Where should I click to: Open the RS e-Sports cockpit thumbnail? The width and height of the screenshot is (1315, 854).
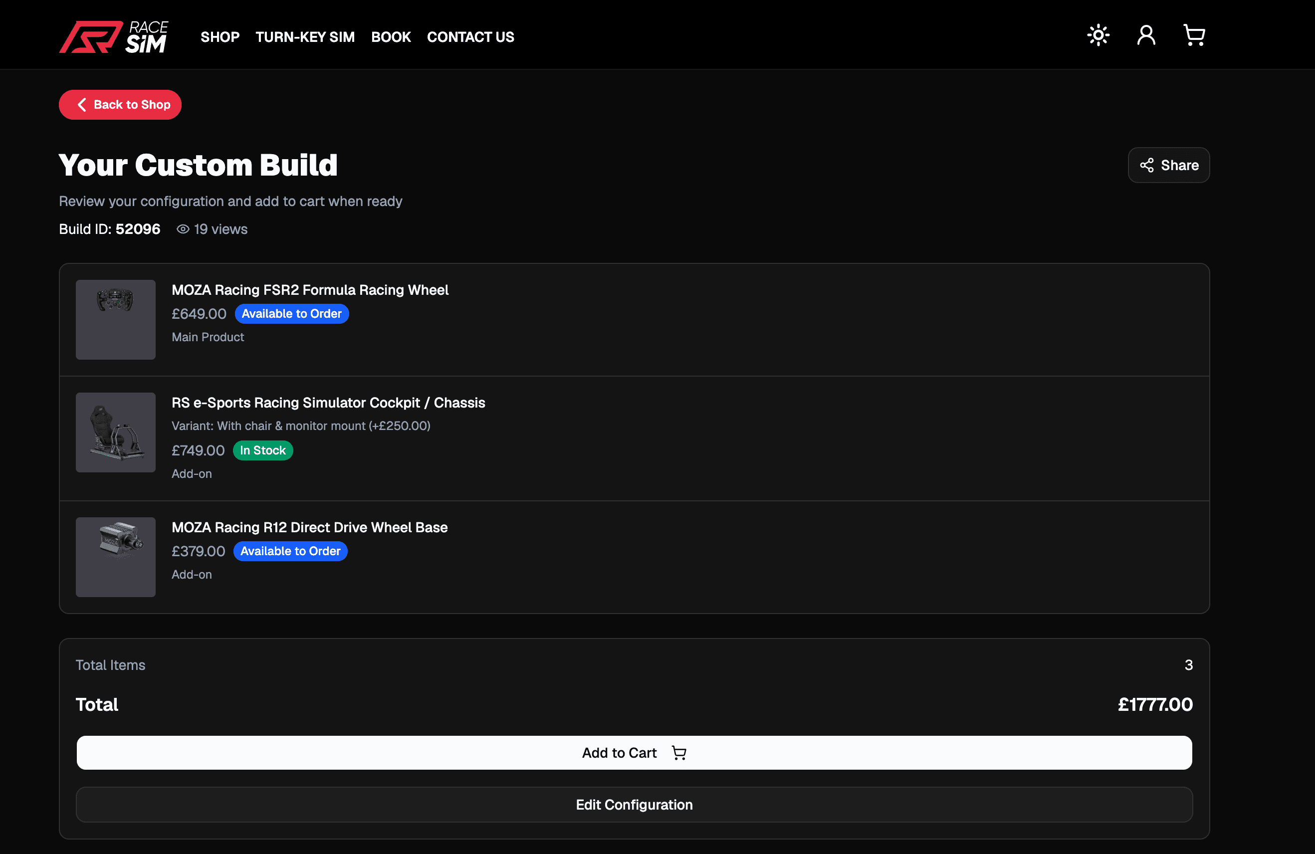[115, 432]
